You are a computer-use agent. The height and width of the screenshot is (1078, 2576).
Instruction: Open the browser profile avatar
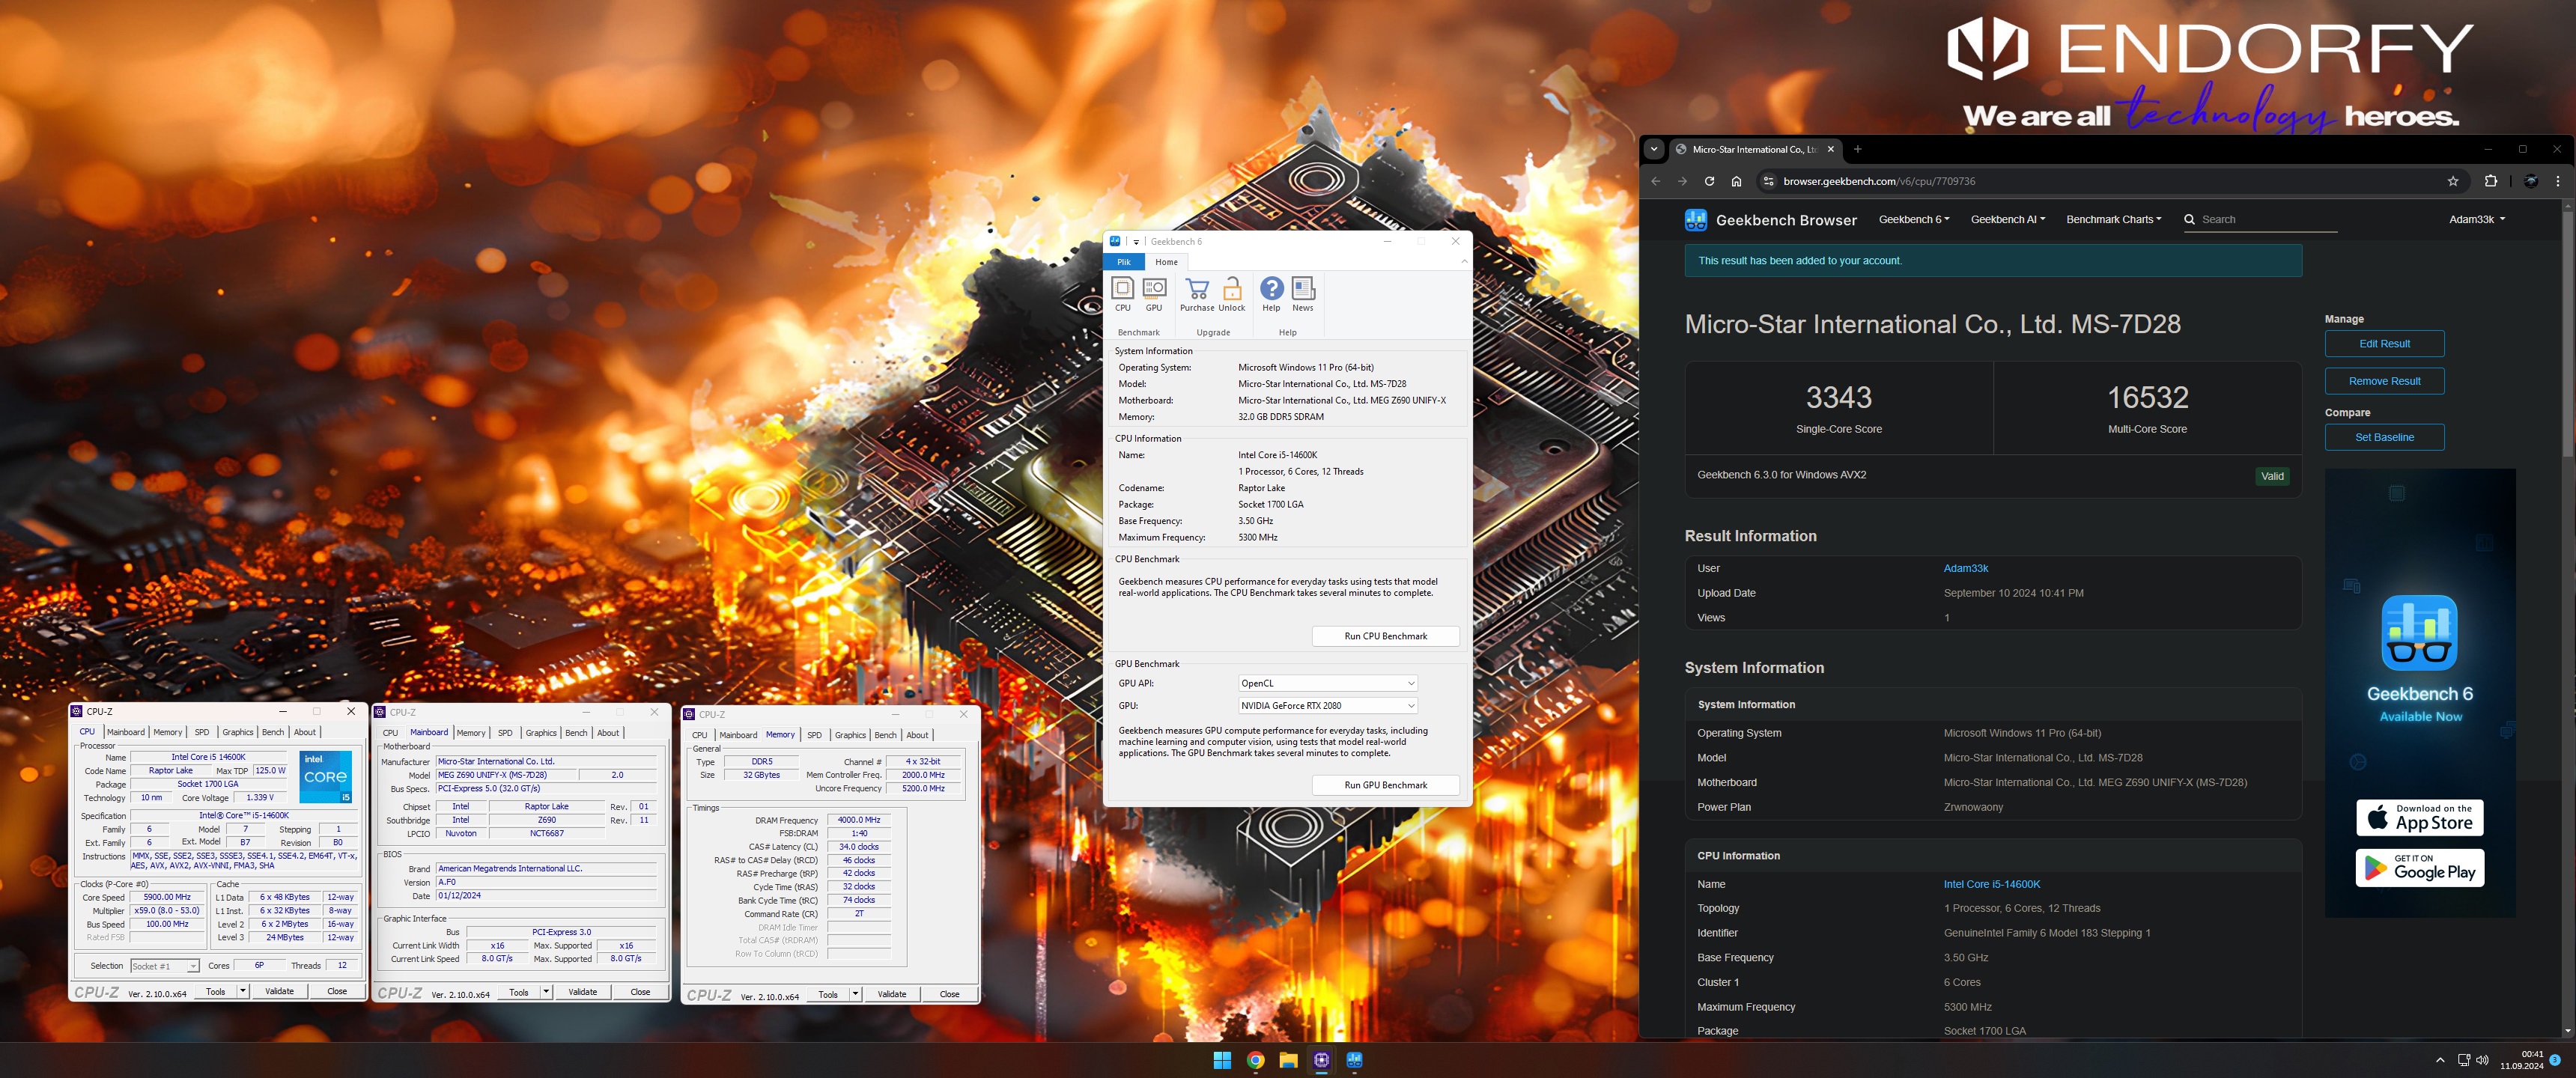(x=2531, y=181)
